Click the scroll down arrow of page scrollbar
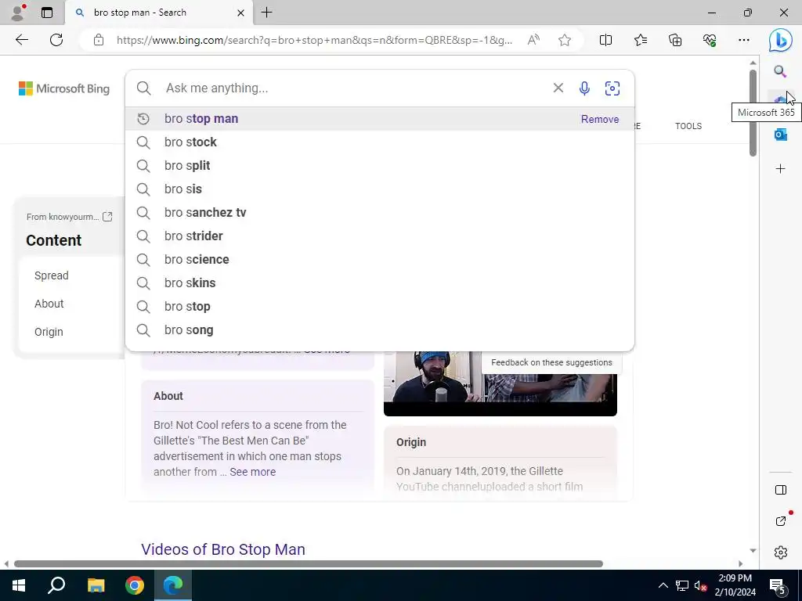802x601 pixels. 753,550
